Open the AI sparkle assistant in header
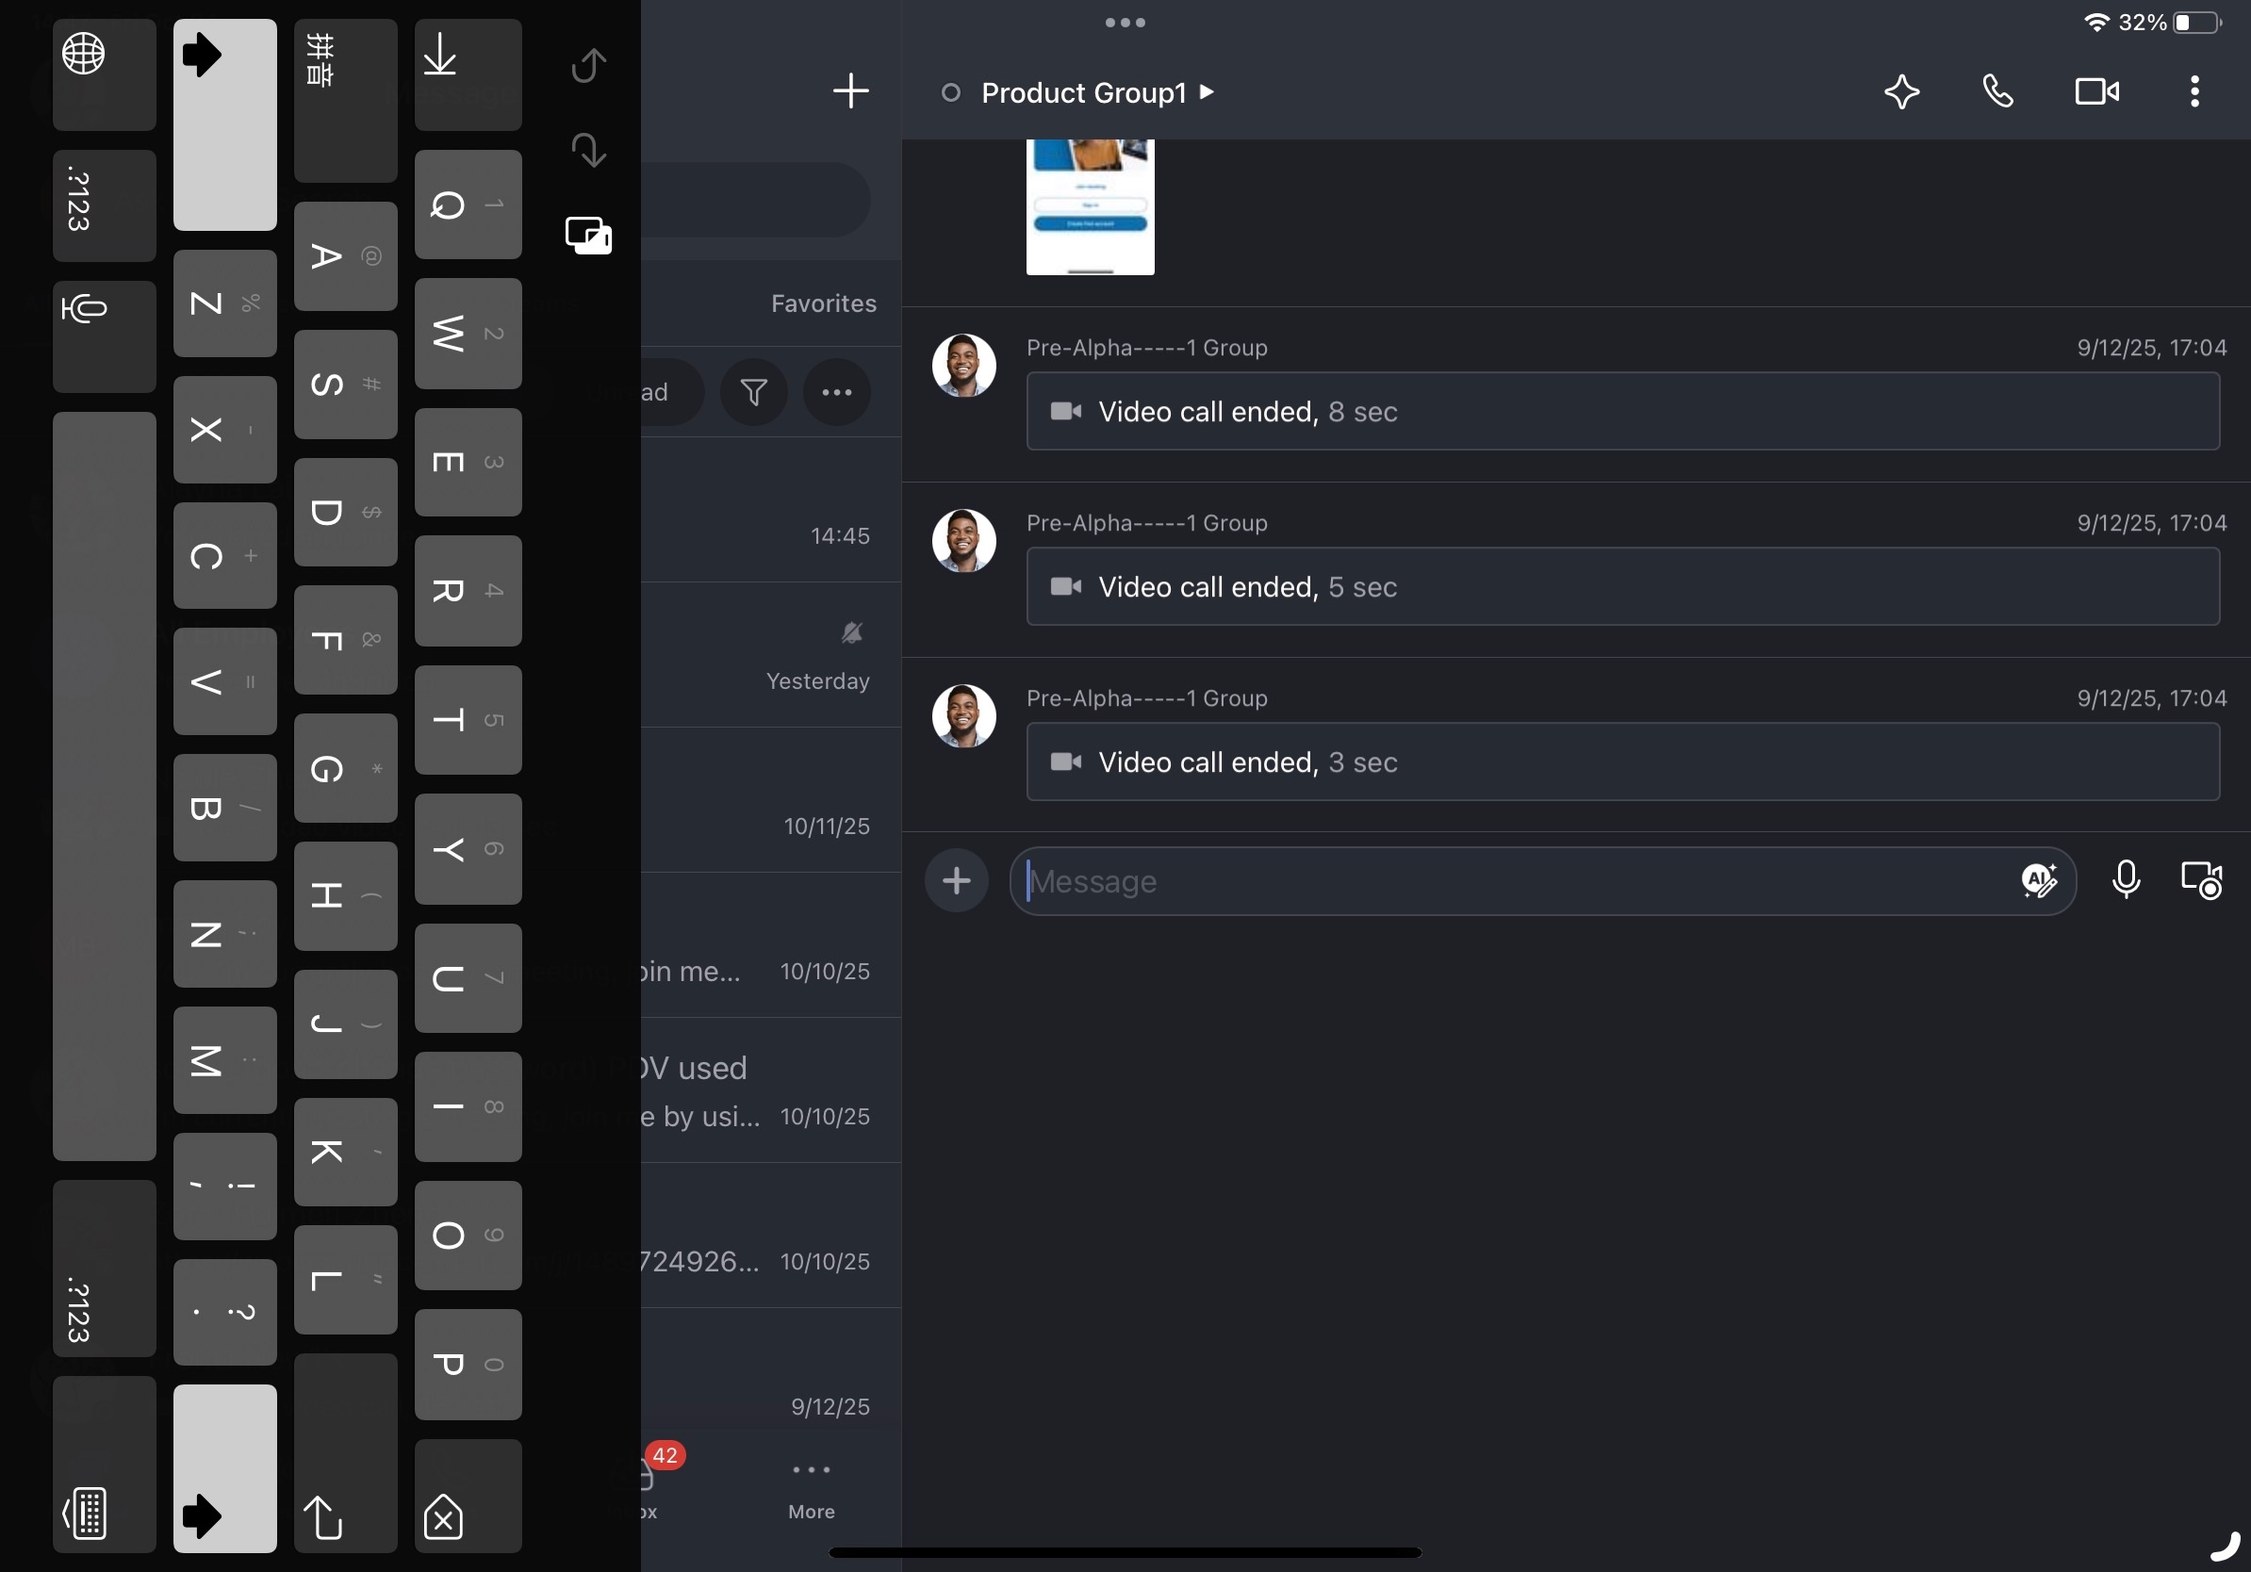 [1901, 92]
